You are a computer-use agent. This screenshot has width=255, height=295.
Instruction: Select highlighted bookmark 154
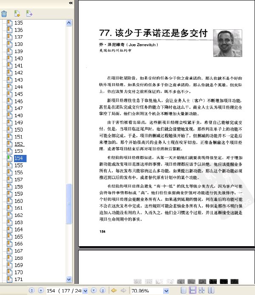point(20,158)
